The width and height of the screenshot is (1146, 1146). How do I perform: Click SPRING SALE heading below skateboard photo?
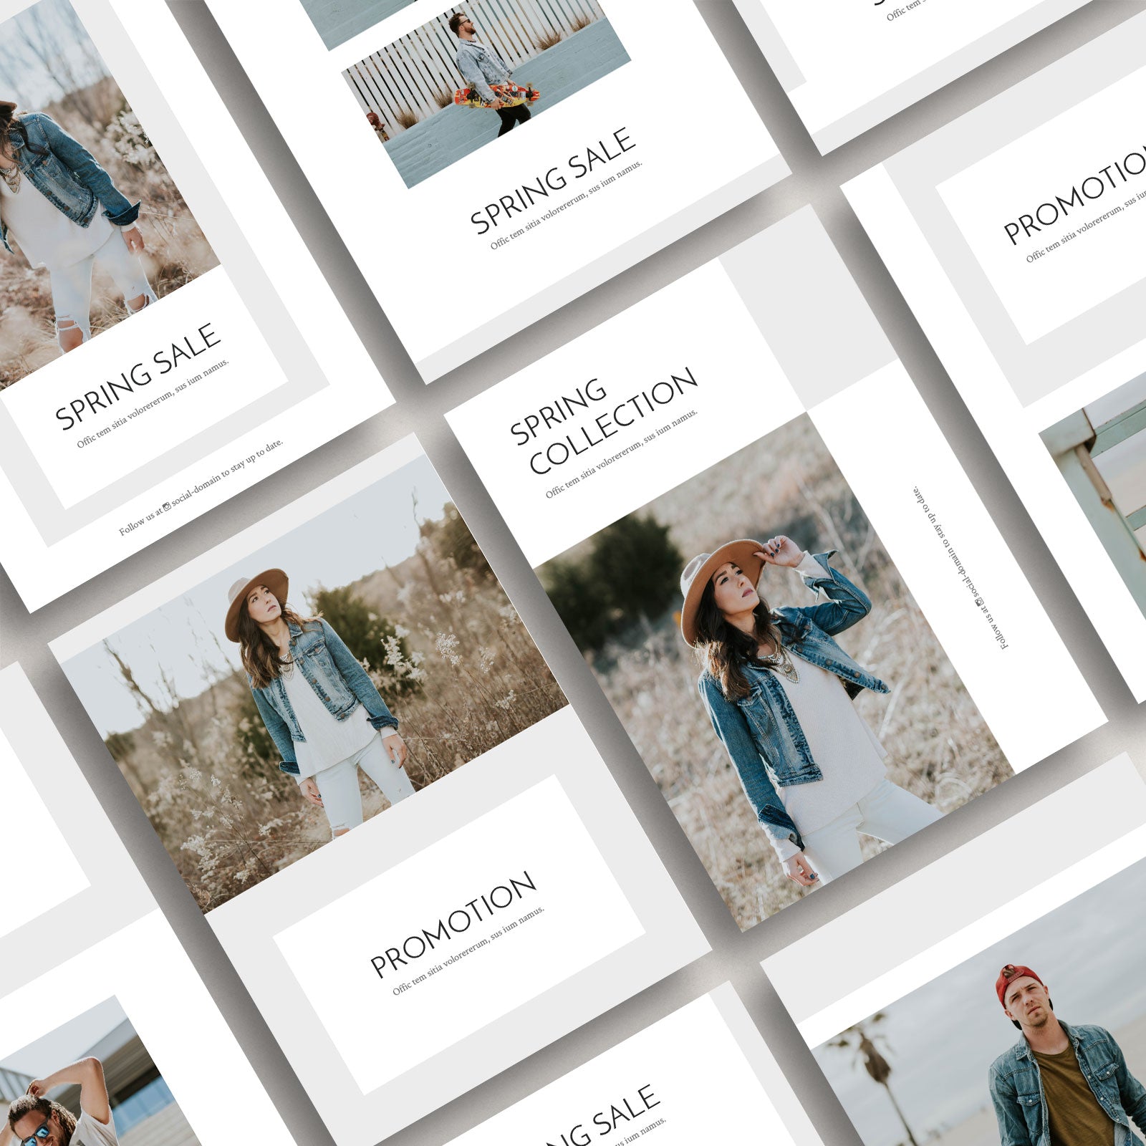pos(552,180)
